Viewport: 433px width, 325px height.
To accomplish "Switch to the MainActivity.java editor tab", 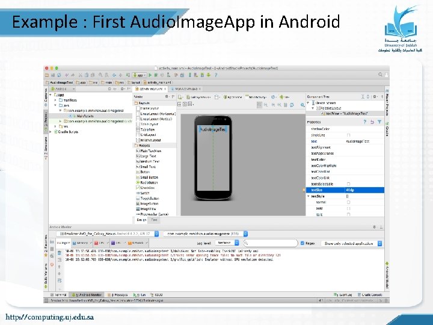I will click(x=186, y=89).
